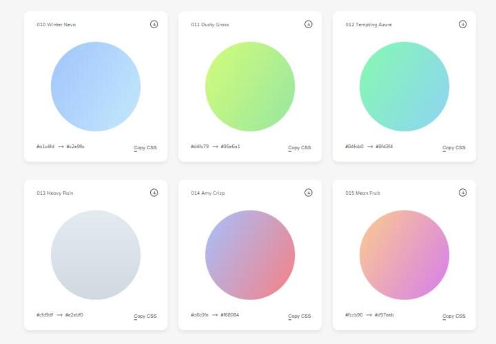Copy end hex #e2ebf0 on Heavy Rain card
This screenshot has width=496, height=344.
[x=74, y=314]
